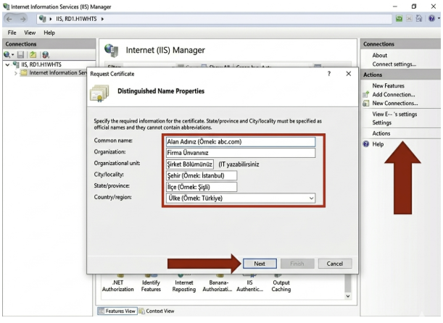The image size is (443, 323).
Task: Click the Forward navigation arrow
Action: coord(22,19)
